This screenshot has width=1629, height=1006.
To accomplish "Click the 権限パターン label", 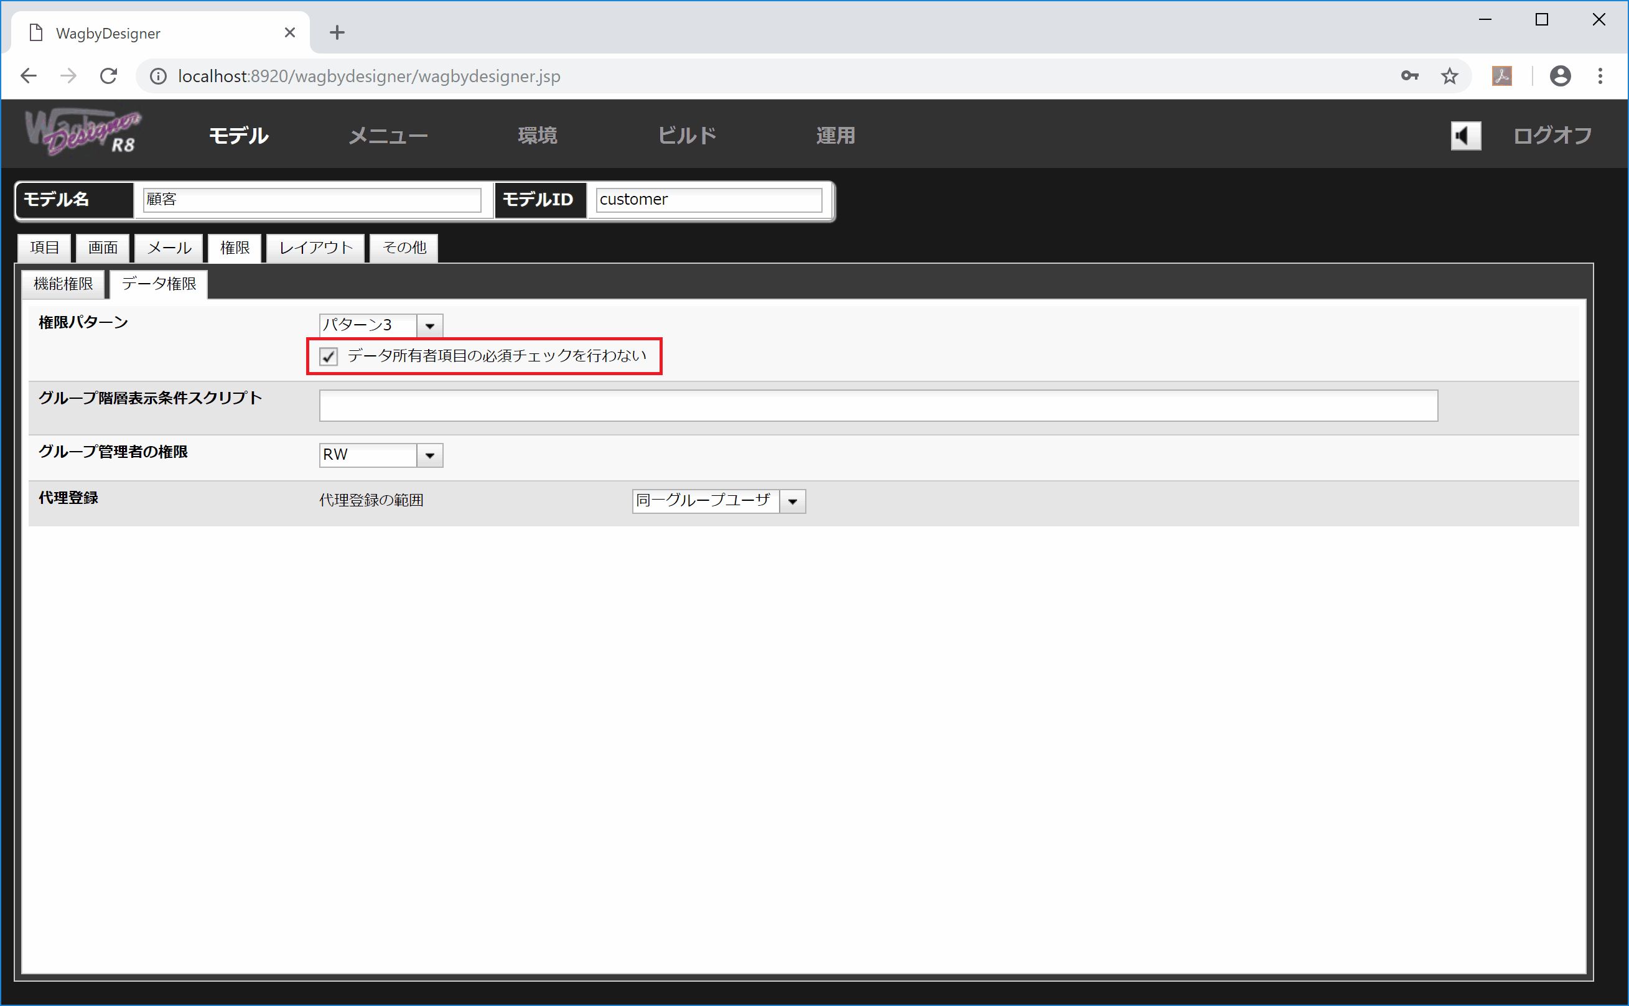I will point(83,323).
